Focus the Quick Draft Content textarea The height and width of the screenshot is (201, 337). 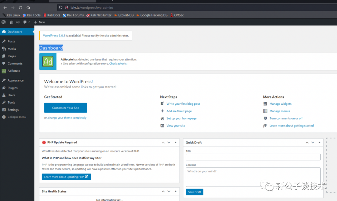(x=253, y=177)
